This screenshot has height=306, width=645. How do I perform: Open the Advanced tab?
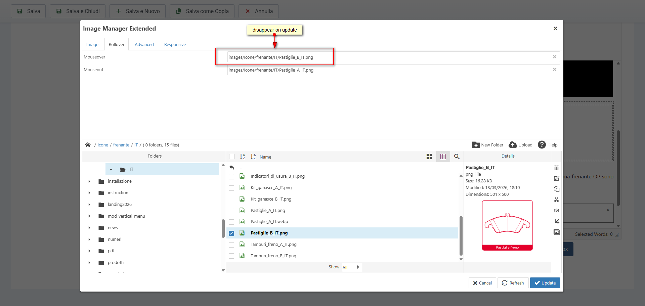[144, 44]
